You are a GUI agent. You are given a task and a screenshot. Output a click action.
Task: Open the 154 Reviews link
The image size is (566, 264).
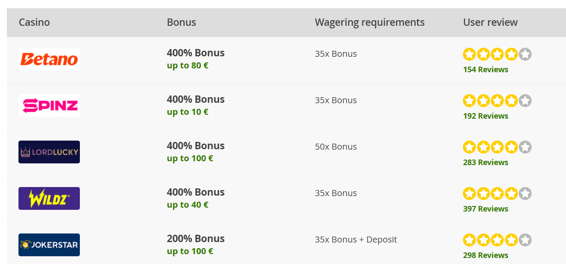(x=486, y=70)
